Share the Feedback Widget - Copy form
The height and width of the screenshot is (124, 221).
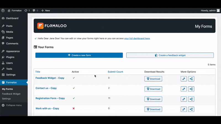191,79
